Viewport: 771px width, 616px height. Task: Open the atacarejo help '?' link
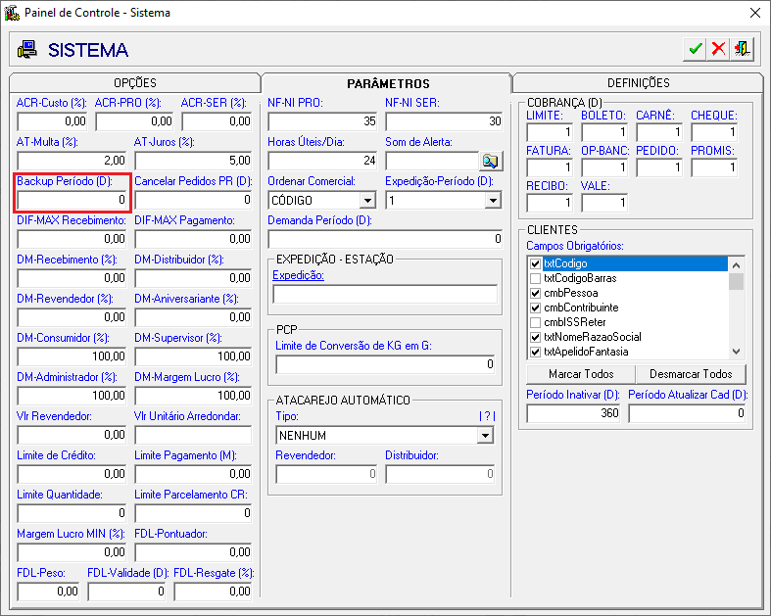(487, 416)
